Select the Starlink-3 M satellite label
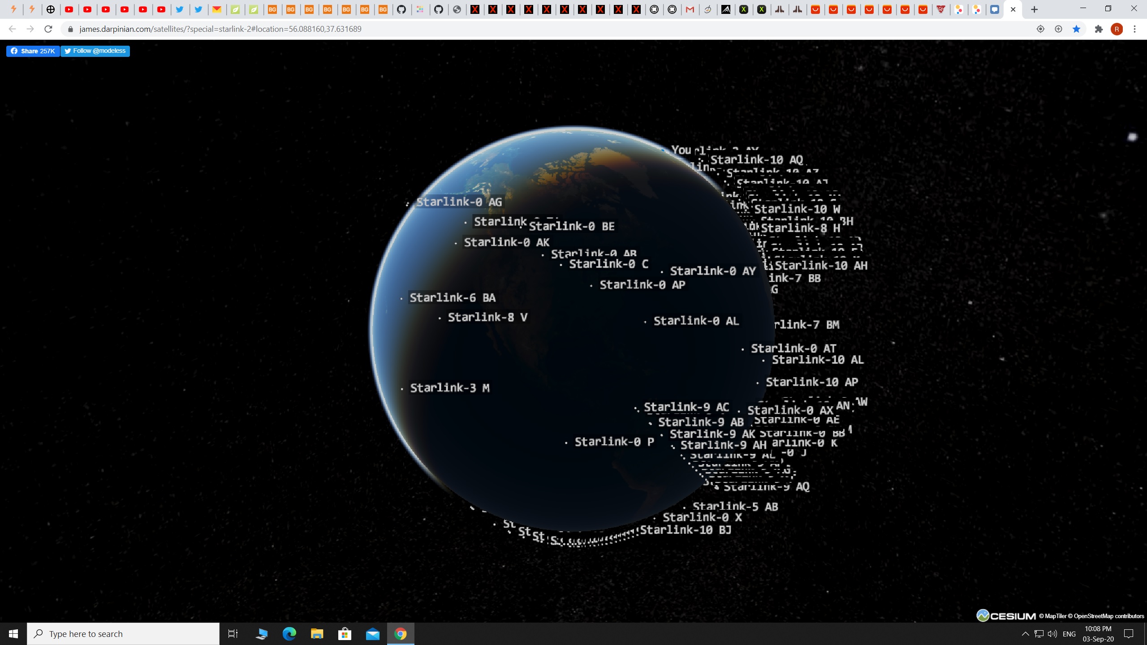The width and height of the screenshot is (1147, 645). (x=450, y=388)
